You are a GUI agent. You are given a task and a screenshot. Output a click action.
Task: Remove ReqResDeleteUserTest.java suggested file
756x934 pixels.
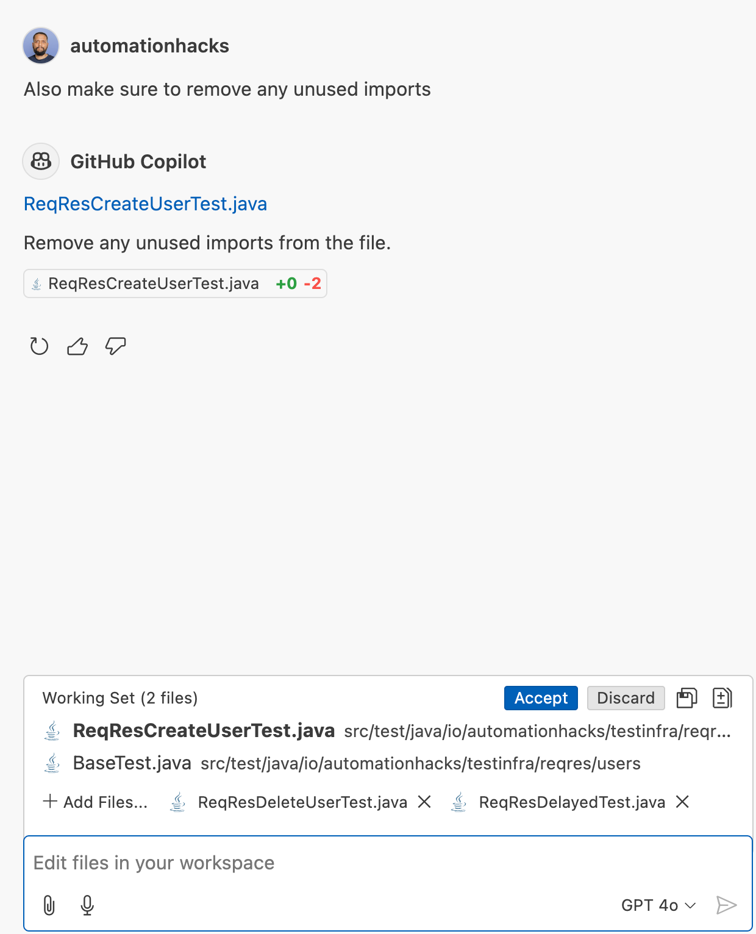(425, 802)
